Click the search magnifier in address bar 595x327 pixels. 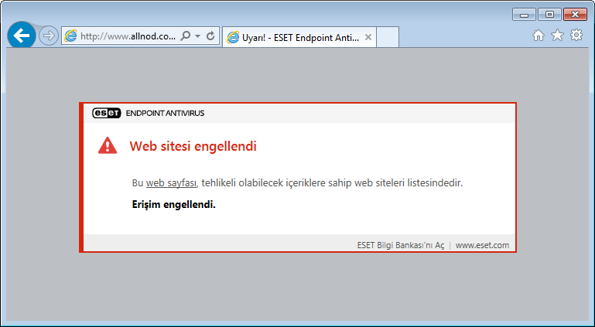coord(186,36)
